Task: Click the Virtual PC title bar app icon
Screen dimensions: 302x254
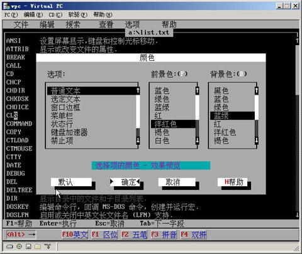Action: pos(7,6)
